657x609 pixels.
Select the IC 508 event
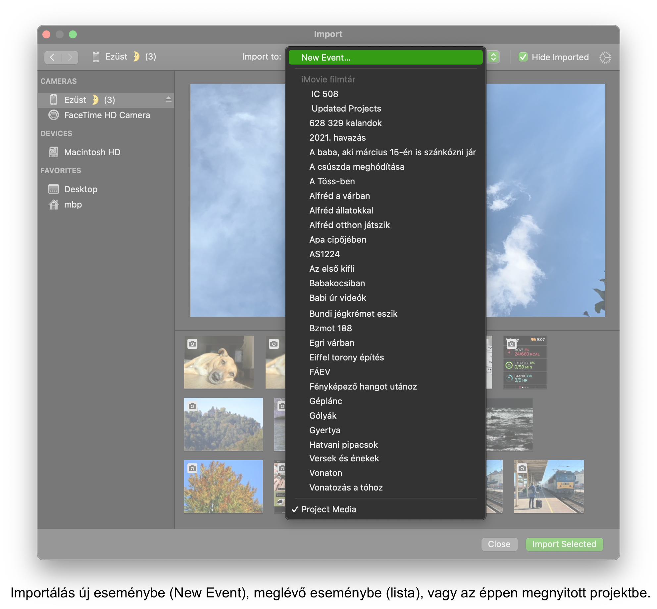tap(386, 94)
